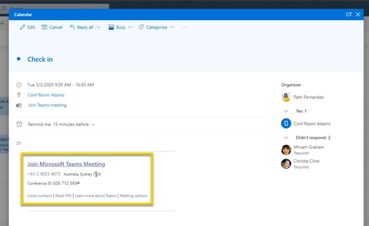The height and width of the screenshot is (226, 369).
Task: Click the Patti Fernandez name
Action: 309,97
